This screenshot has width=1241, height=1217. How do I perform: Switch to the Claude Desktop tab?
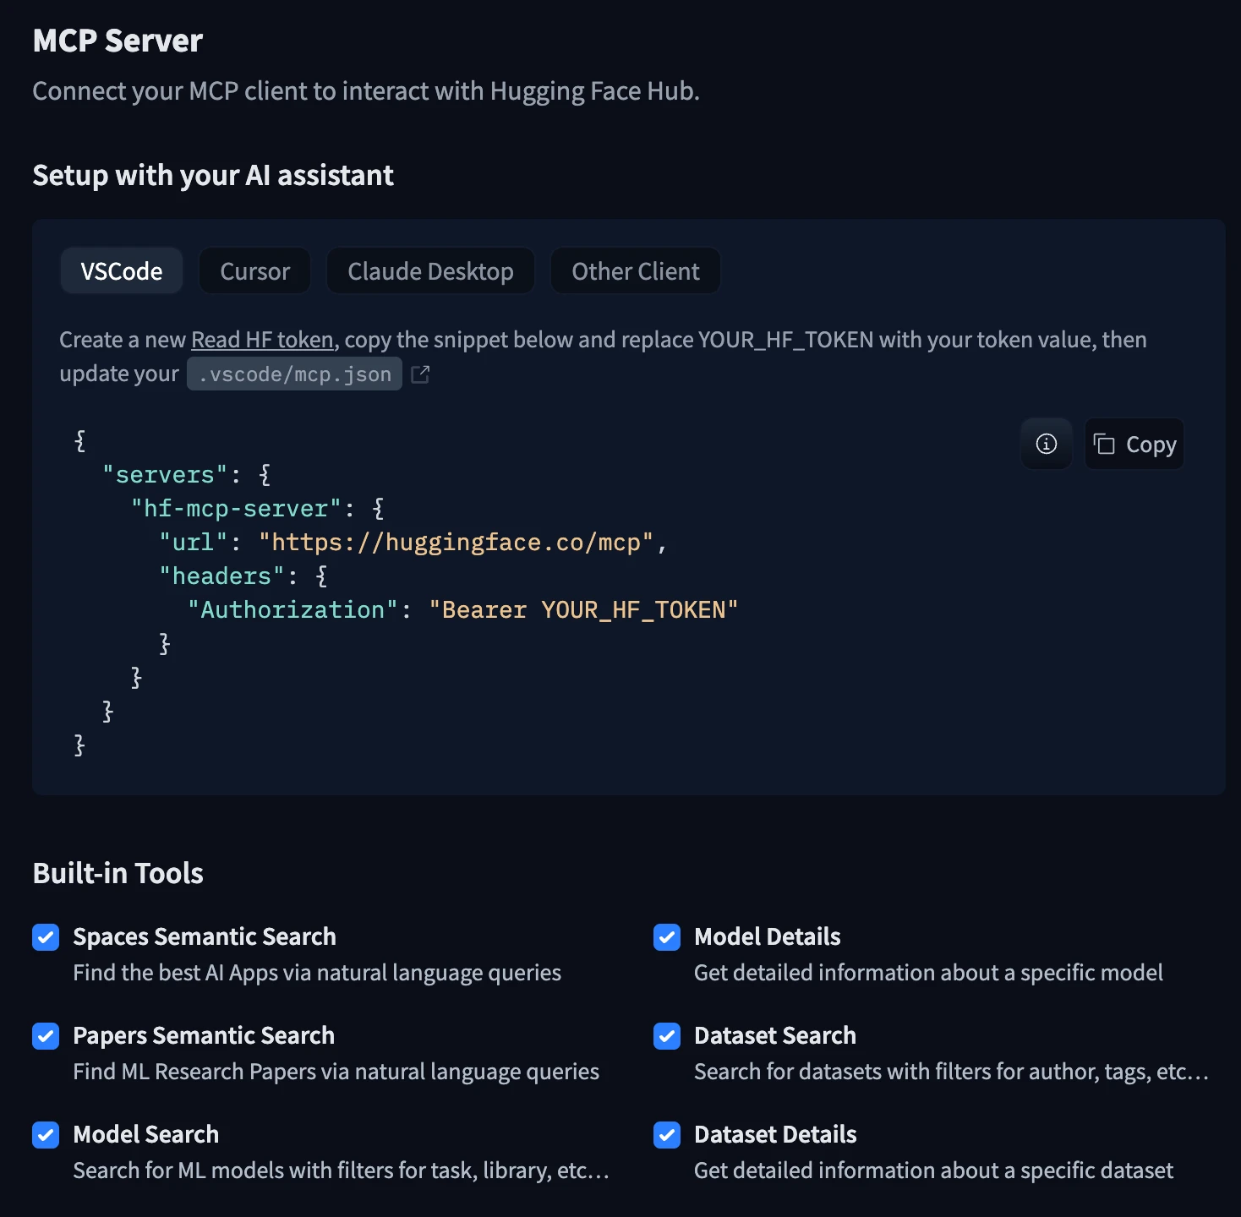pyautogui.click(x=430, y=271)
